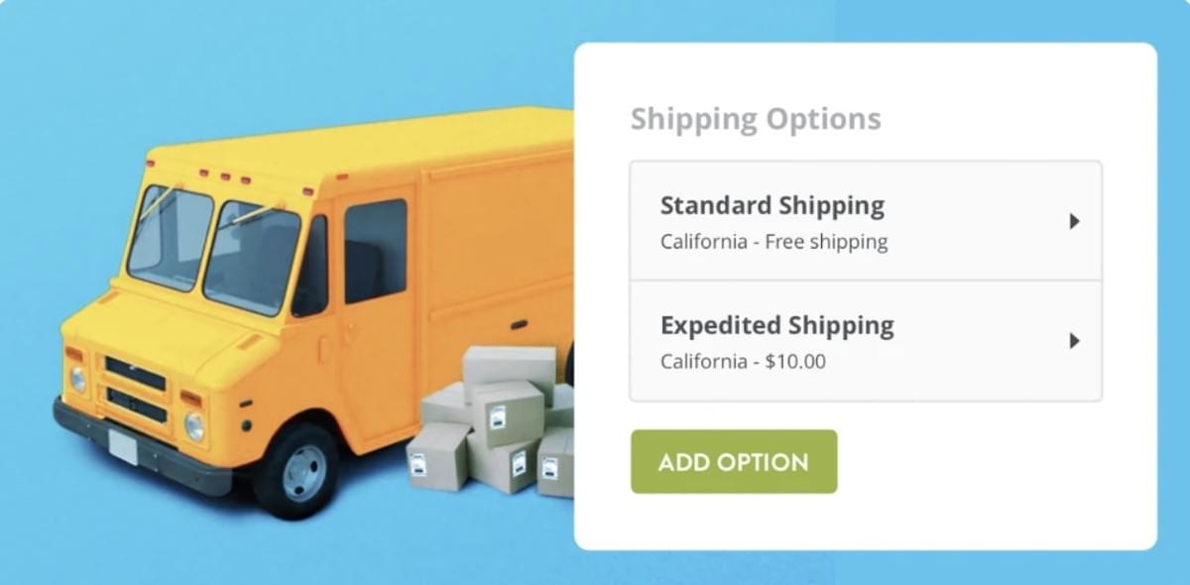Click the truck's front wheel
The image size is (1190, 585).
point(295,471)
